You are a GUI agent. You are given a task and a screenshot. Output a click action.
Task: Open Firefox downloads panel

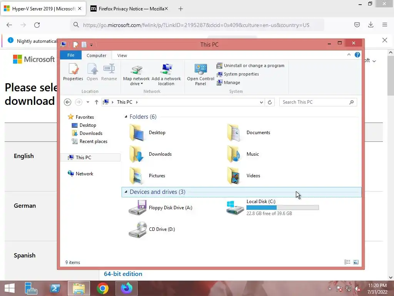coord(371,25)
